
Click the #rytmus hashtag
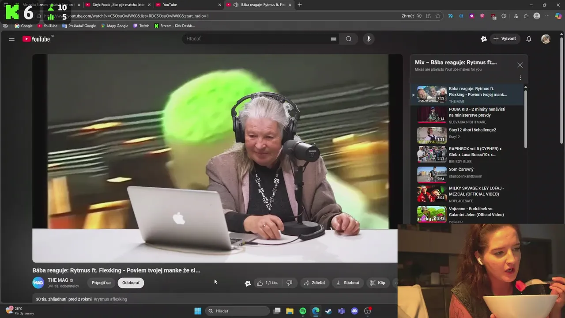101,299
